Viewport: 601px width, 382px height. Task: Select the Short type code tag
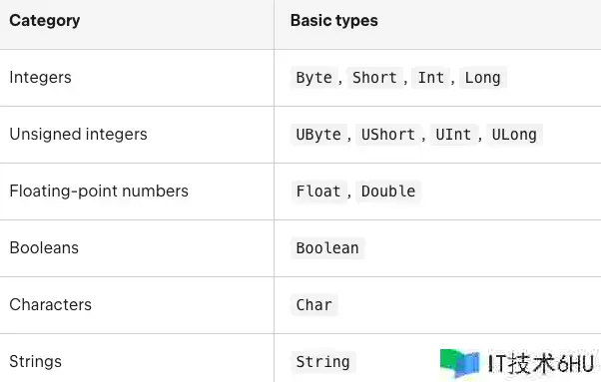tap(374, 78)
